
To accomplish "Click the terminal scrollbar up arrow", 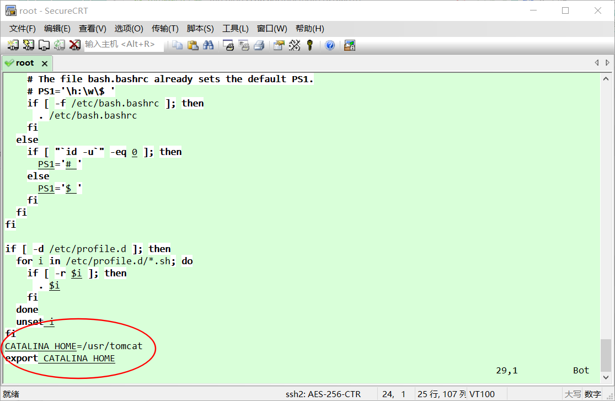I will [606, 79].
